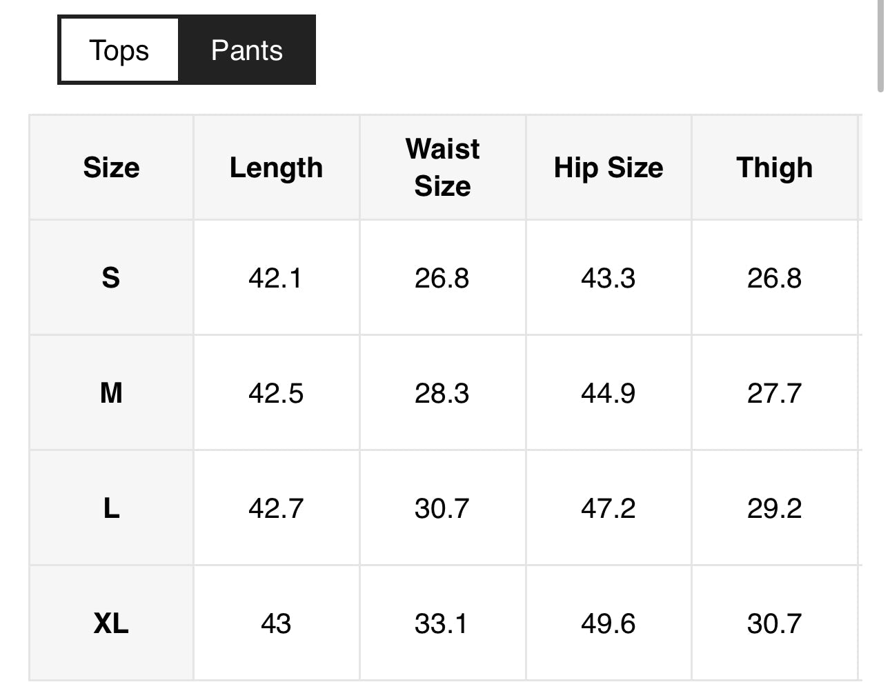Click the XL length value 43
Screen dimensions: 890x691
click(x=276, y=623)
